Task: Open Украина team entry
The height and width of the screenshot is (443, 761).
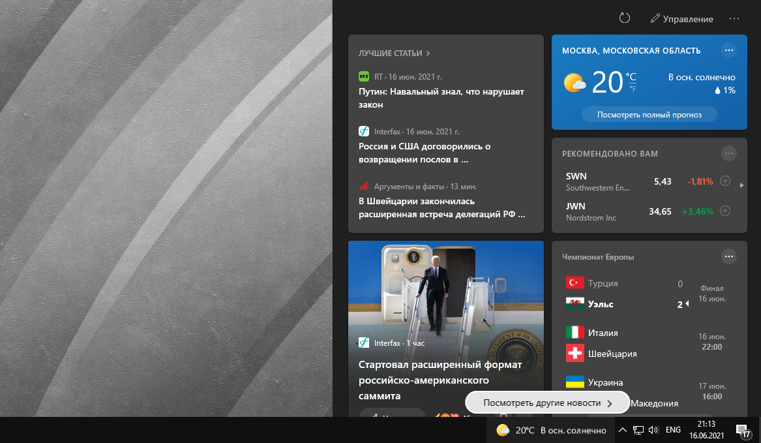Action: pos(605,382)
